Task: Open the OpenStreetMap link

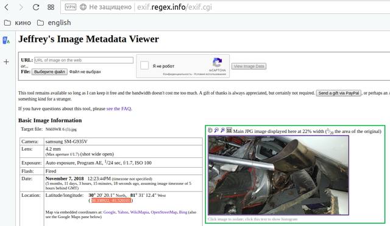Action: click(164, 212)
